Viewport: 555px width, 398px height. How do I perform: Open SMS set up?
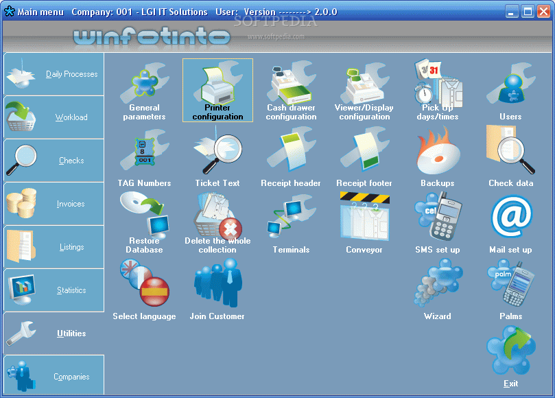(438, 224)
